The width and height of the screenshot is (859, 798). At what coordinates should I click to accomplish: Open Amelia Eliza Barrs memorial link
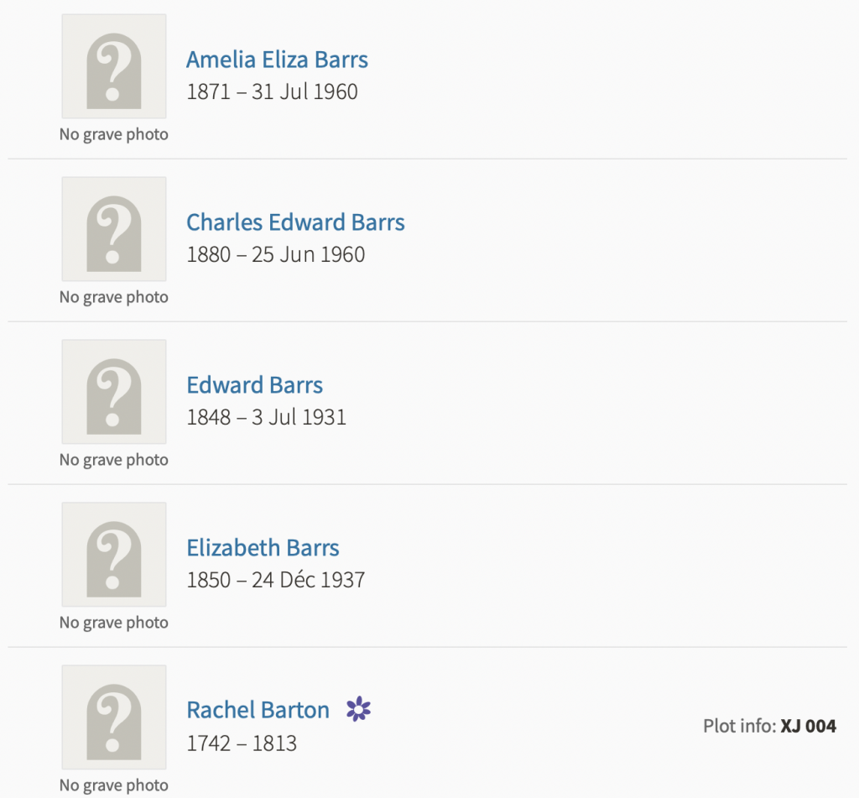point(277,60)
